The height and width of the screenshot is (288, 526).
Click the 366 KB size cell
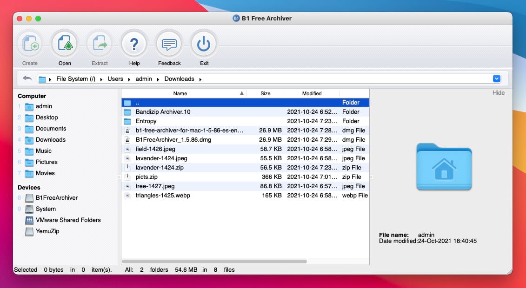point(272,177)
